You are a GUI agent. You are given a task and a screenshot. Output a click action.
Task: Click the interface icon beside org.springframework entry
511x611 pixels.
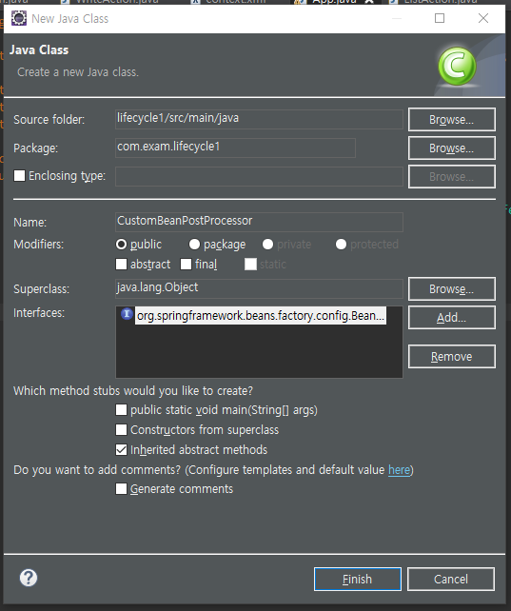tap(127, 314)
